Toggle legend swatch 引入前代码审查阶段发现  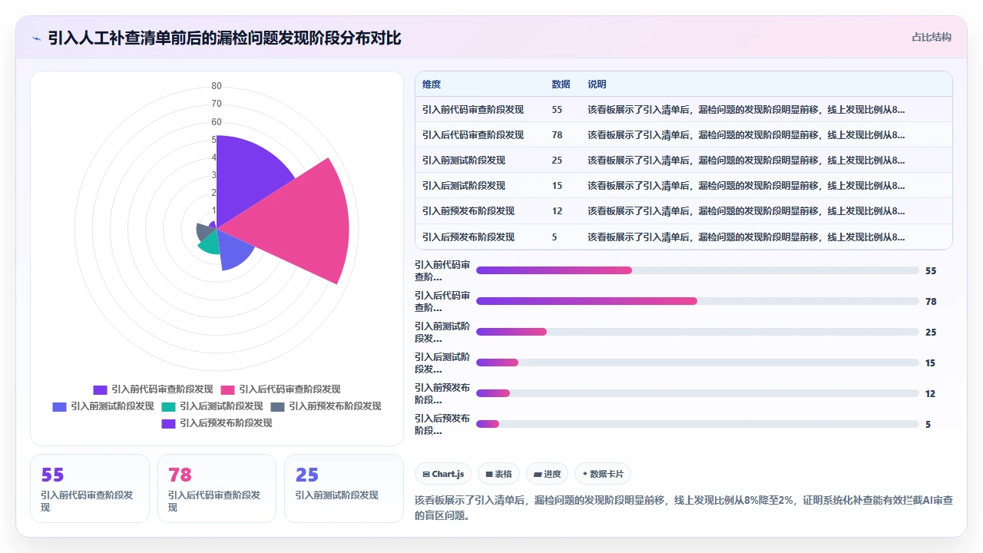[100, 390]
